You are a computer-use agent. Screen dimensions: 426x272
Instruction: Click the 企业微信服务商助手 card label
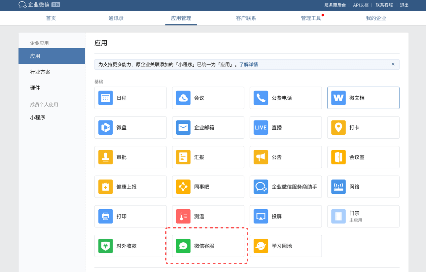click(294, 187)
